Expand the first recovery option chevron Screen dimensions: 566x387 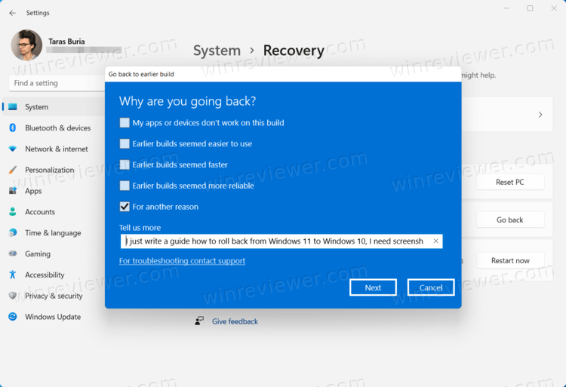click(x=540, y=115)
